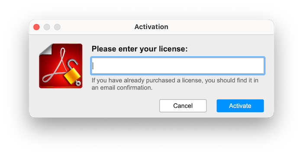The height and width of the screenshot is (156, 303).
Task: Click the golden padlock on the app icon
Action: click(x=71, y=76)
